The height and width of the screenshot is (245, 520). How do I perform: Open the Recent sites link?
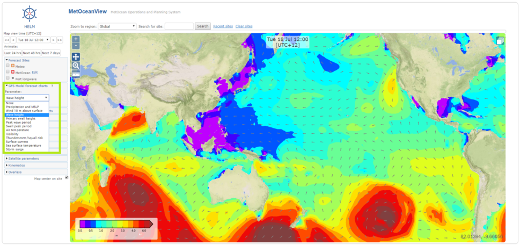click(223, 26)
